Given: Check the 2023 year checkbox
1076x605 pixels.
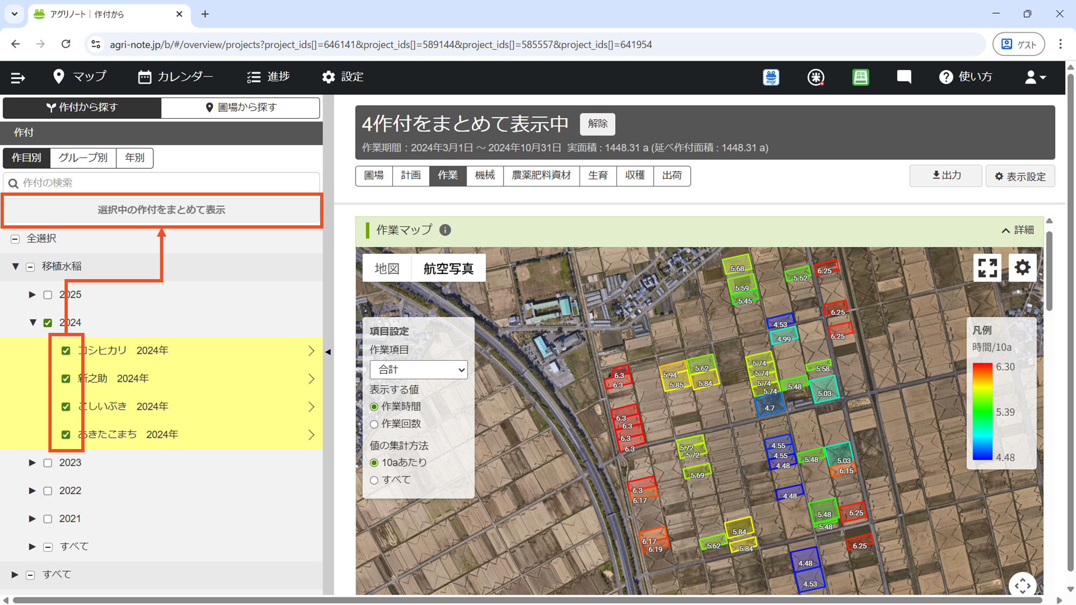Looking at the screenshot, I should pyautogui.click(x=48, y=463).
